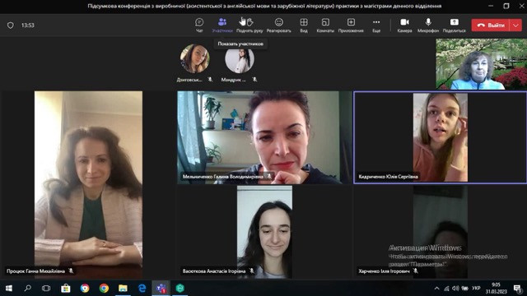Toggle the Microphone mute
The width and height of the screenshot is (527, 296).
(428, 25)
